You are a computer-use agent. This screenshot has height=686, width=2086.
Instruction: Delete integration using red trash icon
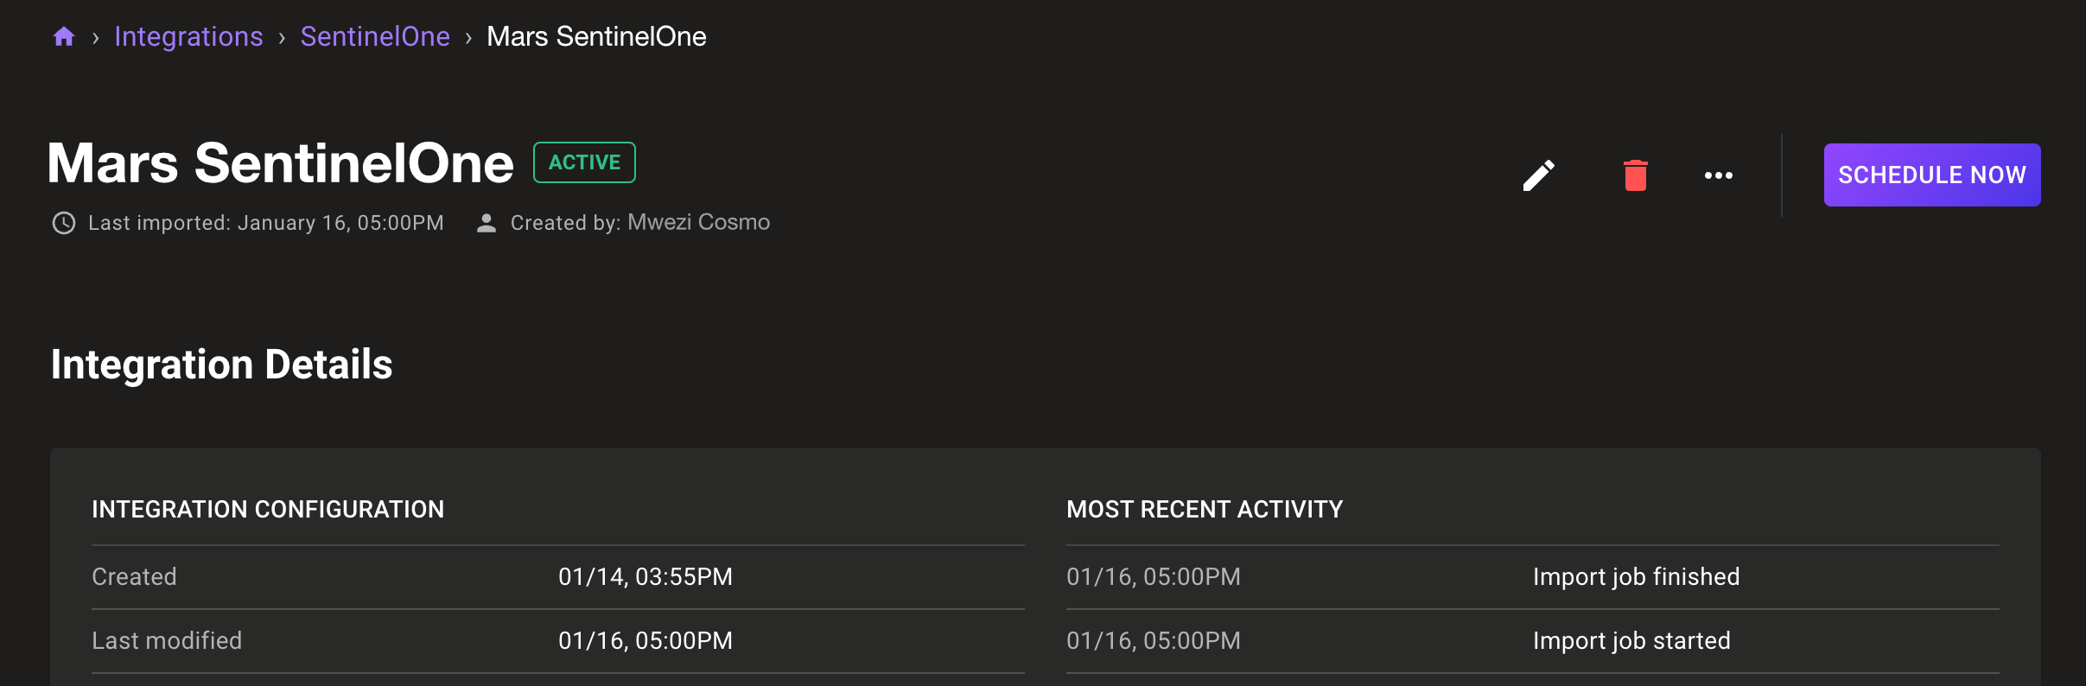click(1635, 175)
